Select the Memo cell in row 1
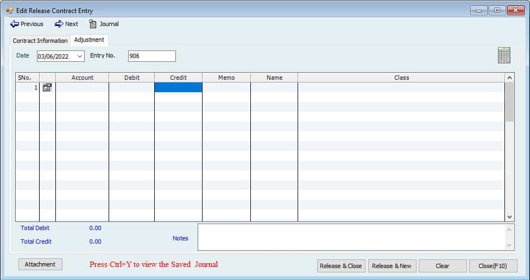This screenshot has width=530, height=280. 226,87
